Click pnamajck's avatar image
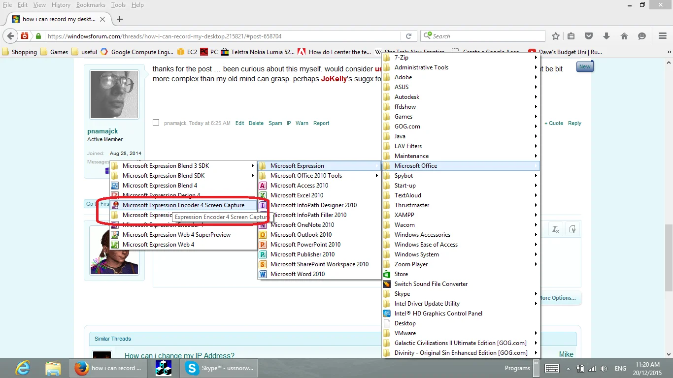Image resolution: width=673 pixels, height=378 pixels. coord(114,94)
